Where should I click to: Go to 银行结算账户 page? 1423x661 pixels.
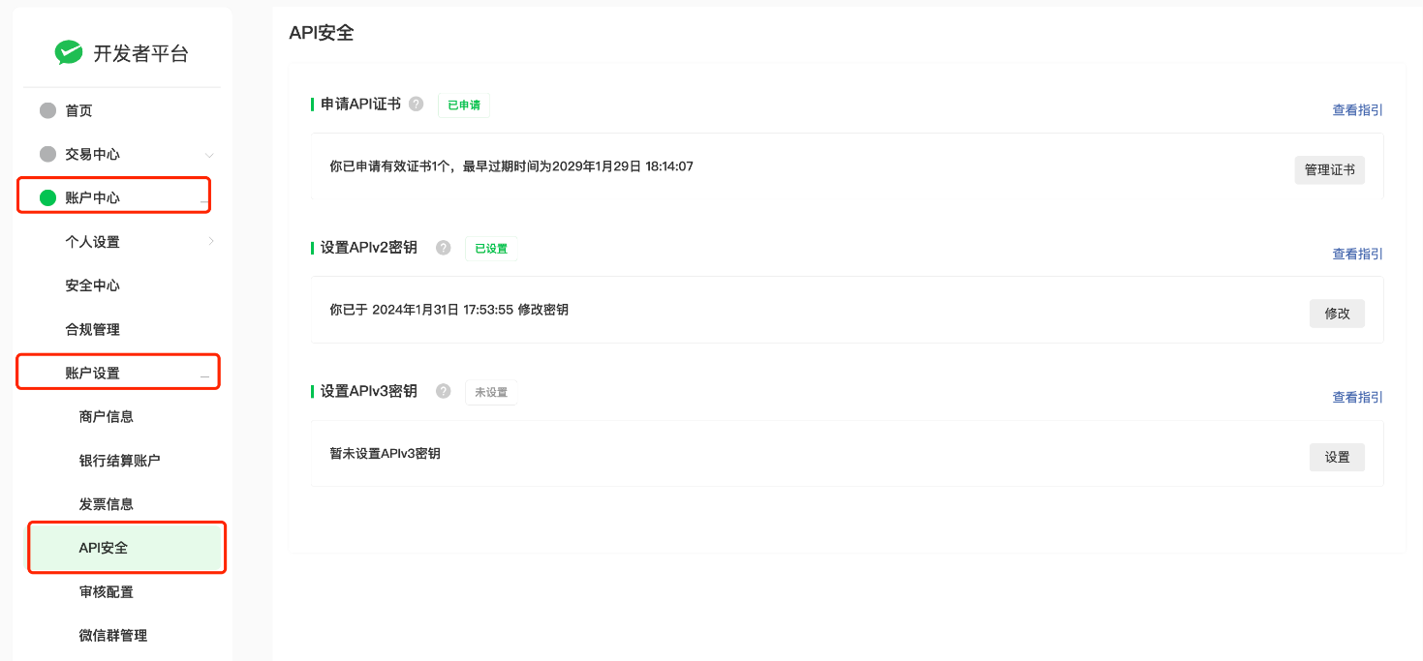120,460
